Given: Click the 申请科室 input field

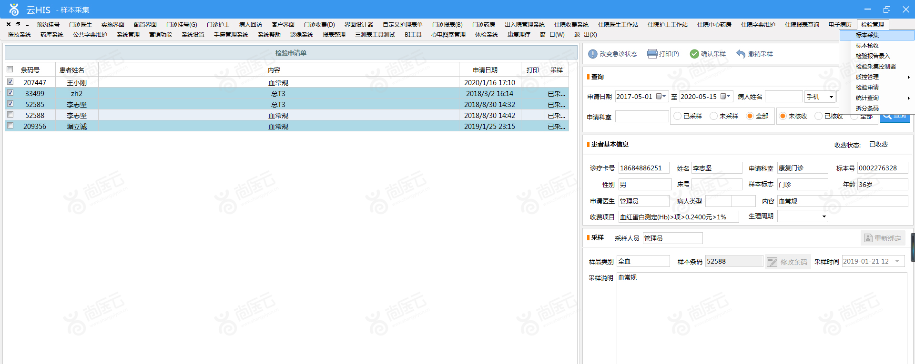Looking at the screenshot, I should point(642,117).
